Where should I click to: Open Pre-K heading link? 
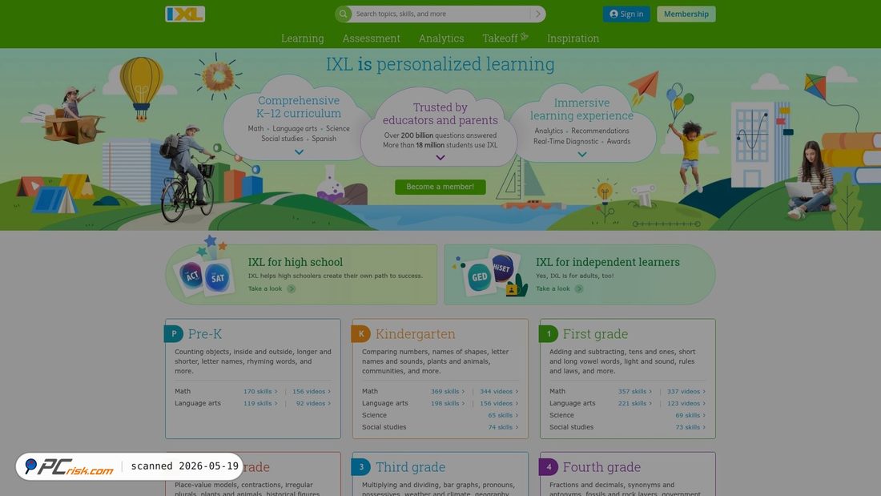tap(204, 333)
